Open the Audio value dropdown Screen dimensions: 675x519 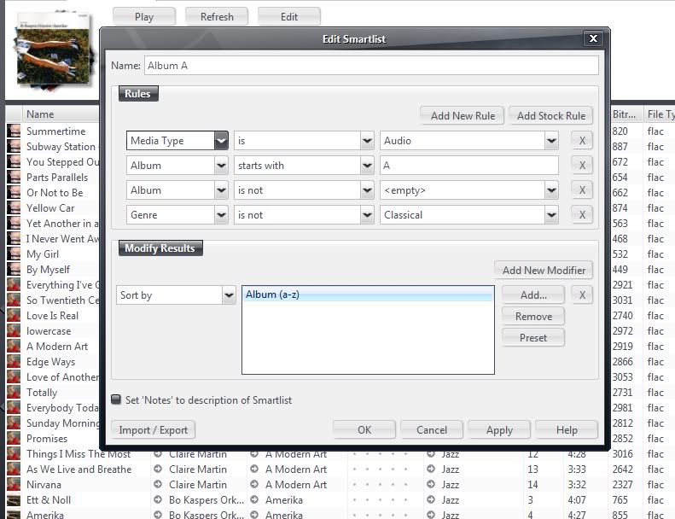pos(551,140)
